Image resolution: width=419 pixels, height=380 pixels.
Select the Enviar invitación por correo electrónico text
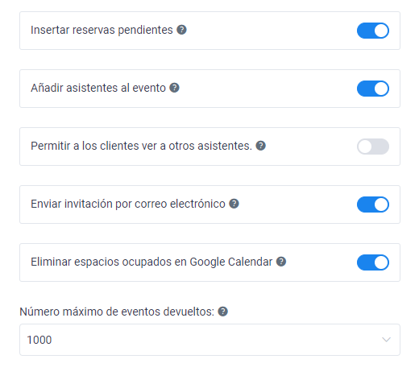coord(128,204)
